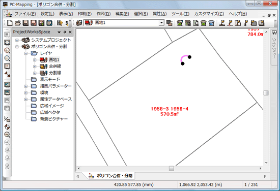
Task: Pin the ProjectWorkSpace panel
Action: 65,32
